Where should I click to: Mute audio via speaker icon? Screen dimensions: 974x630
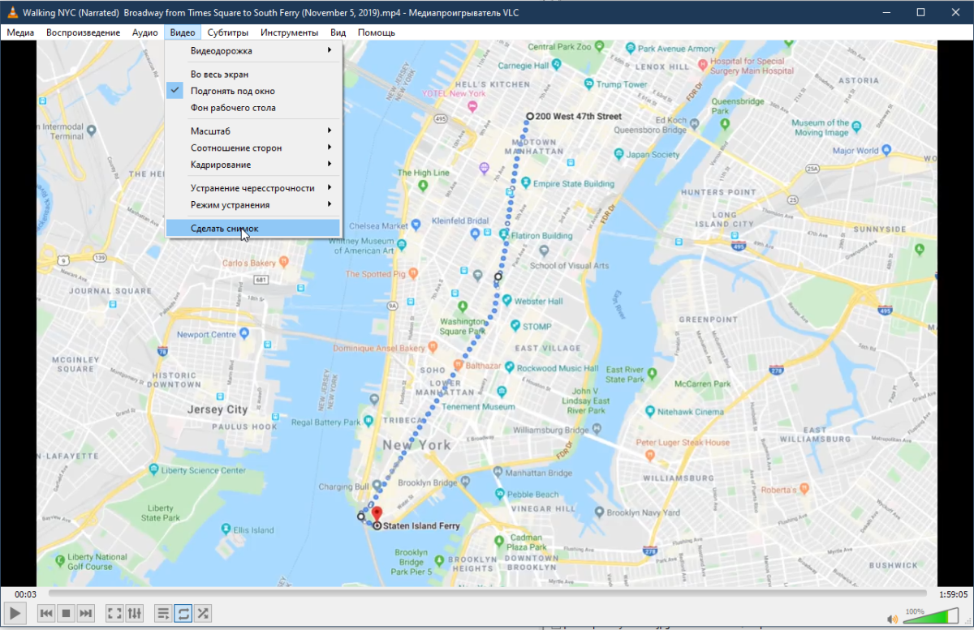click(892, 619)
